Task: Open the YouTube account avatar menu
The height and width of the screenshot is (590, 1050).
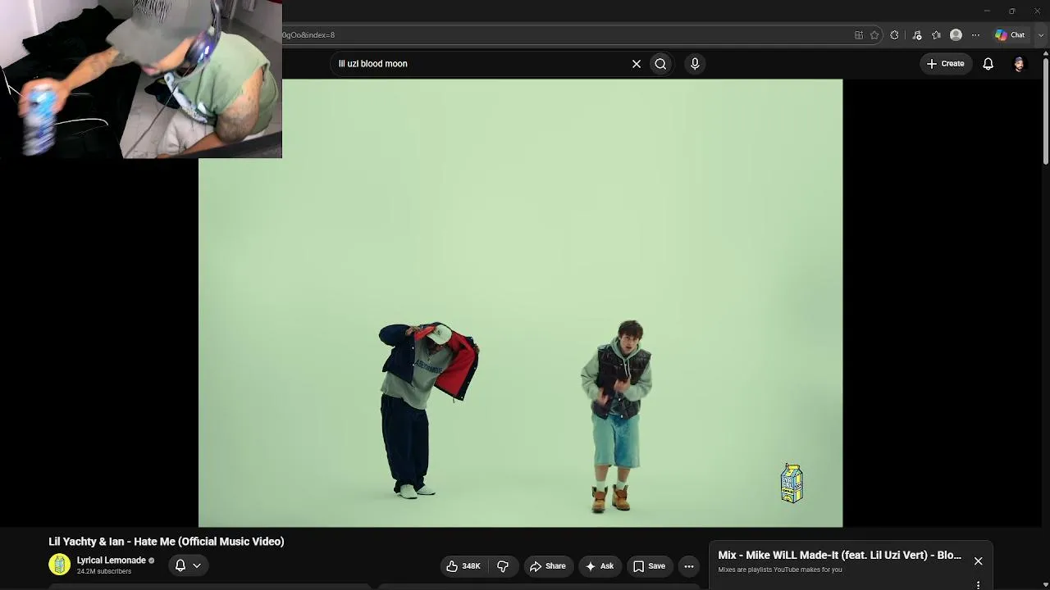Action: (1019, 64)
